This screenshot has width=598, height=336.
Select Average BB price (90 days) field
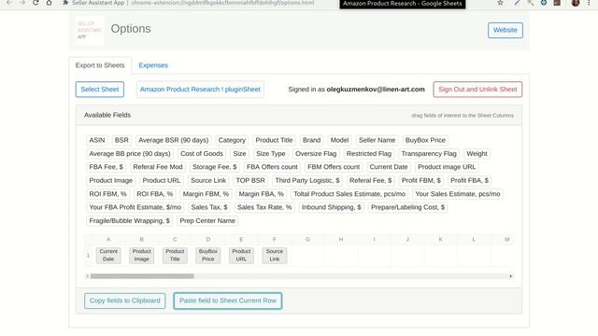click(130, 154)
